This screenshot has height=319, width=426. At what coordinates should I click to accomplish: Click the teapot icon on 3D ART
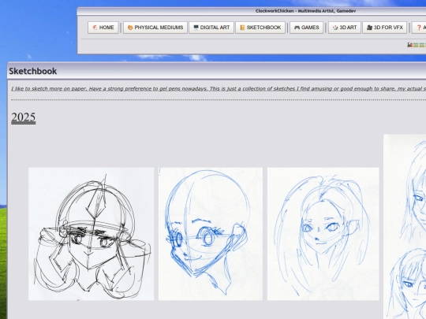335,28
